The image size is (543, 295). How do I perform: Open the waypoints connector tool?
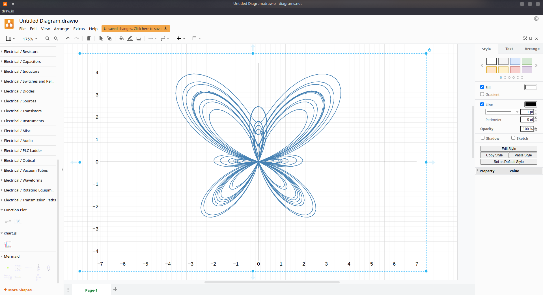165,38
